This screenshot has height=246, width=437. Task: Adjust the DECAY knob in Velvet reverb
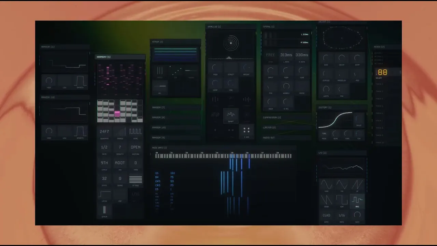click(x=341, y=58)
